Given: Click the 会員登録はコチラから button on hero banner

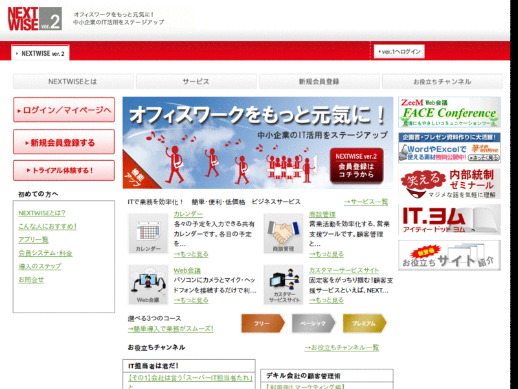Looking at the screenshot, I should [357, 166].
